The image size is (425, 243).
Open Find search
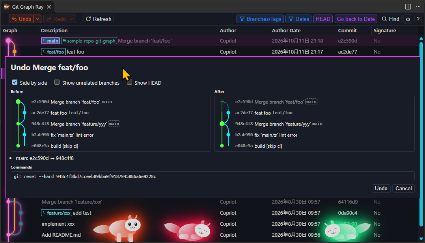(390, 19)
